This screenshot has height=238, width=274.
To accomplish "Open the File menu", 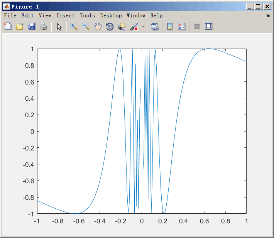I will point(10,16).
